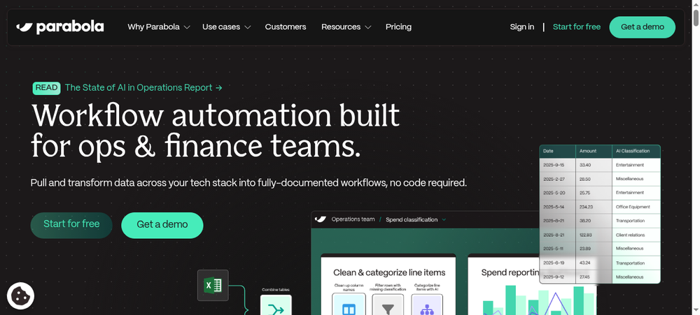This screenshot has height=315, width=700.
Task: Click the Get a demo header button
Action: [x=643, y=27]
